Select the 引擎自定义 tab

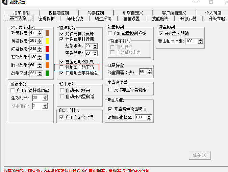[133, 13]
